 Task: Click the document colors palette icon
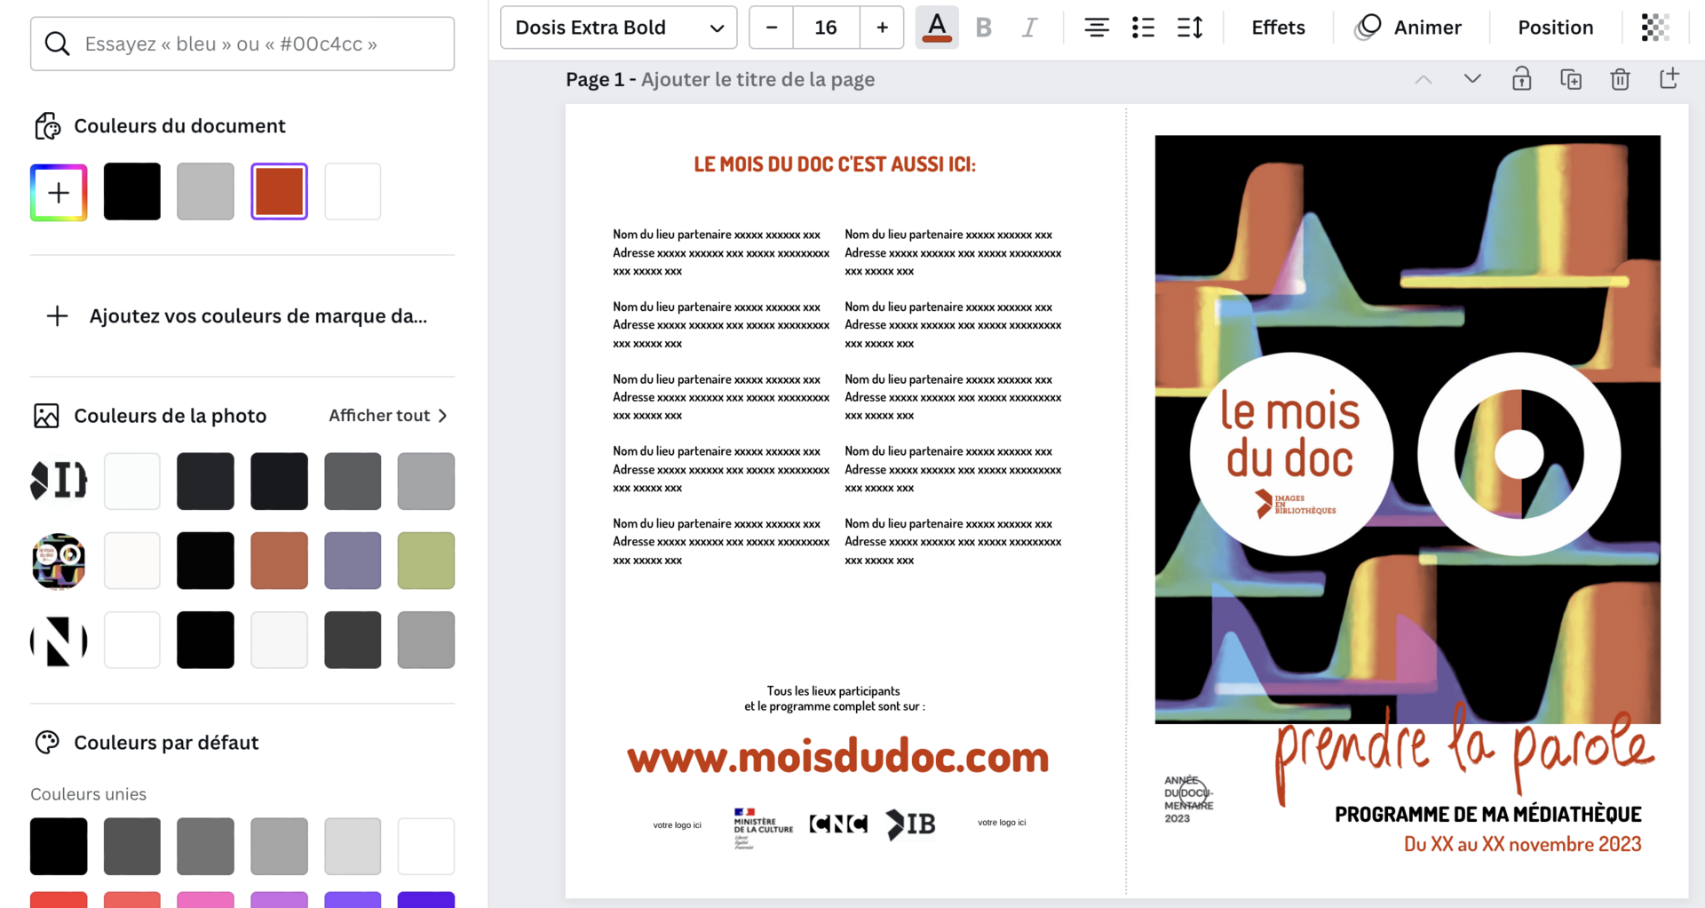click(x=47, y=126)
